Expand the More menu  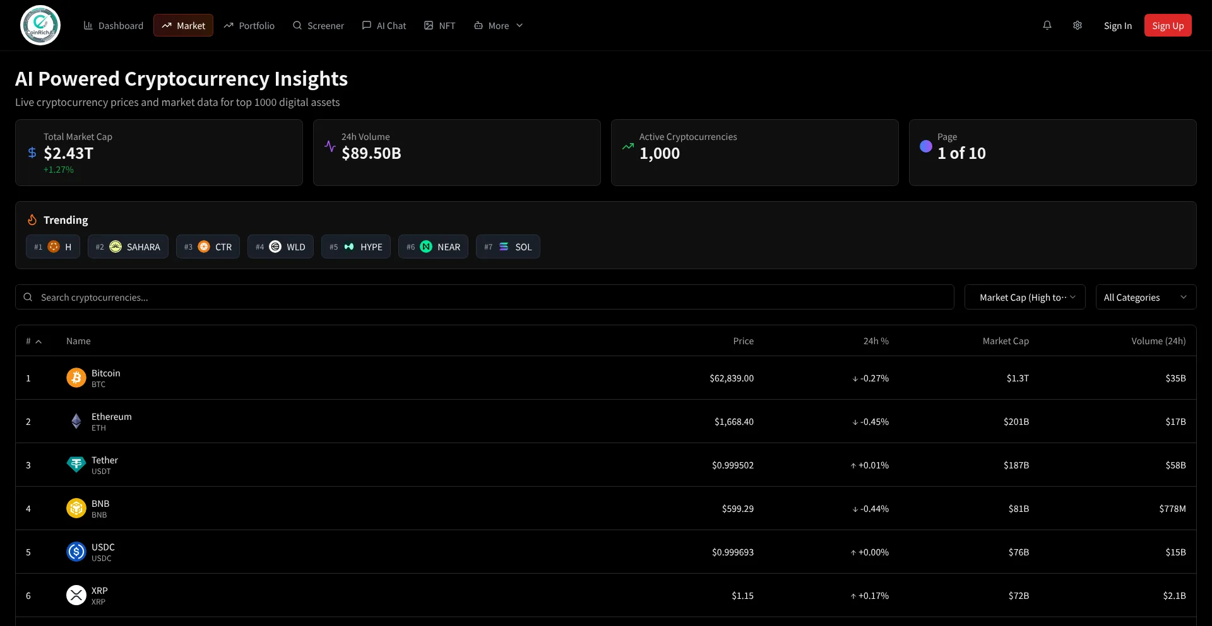click(x=498, y=25)
